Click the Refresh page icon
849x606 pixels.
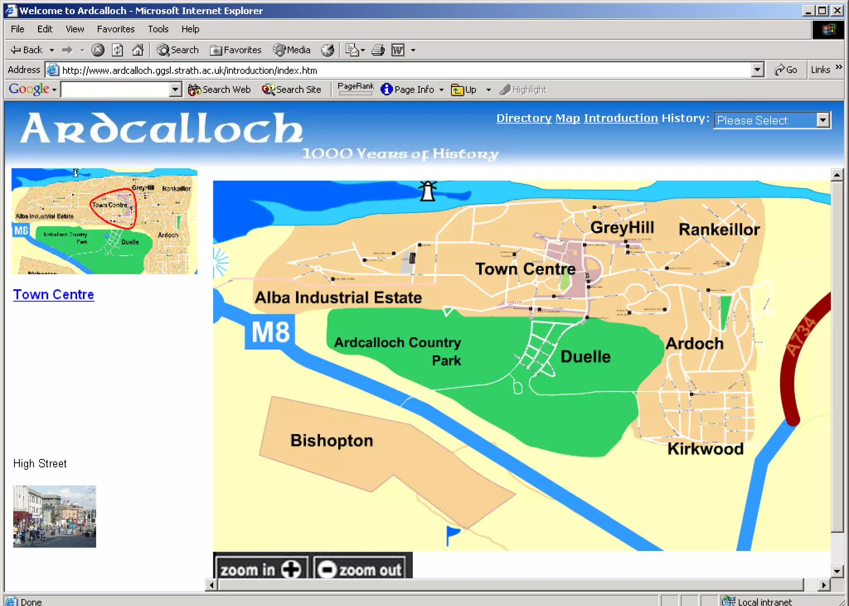tap(117, 50)
